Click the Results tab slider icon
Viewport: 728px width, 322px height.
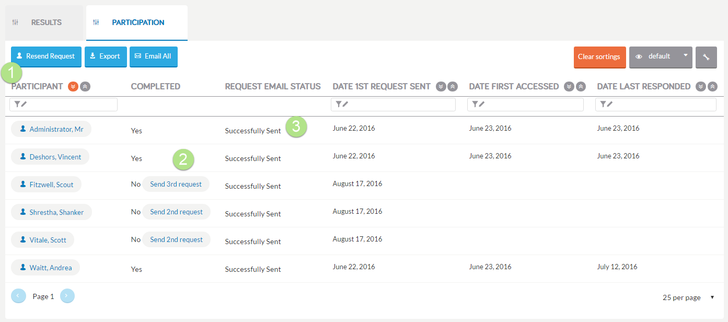coord(15,22)
